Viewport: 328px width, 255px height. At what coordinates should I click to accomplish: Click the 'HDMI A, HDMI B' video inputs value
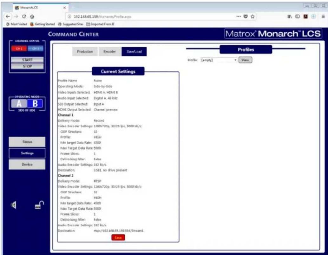pyautogui.click(x=106, y=92)
